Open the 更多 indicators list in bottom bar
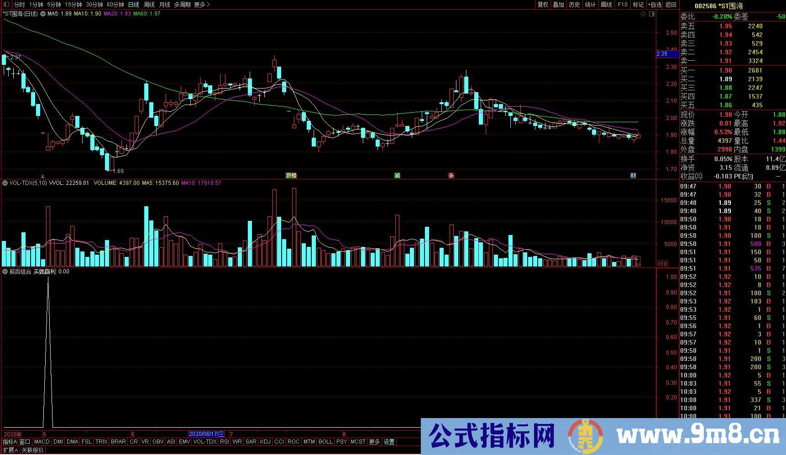This screenshot has height=455, width=786. coord(374,442)
